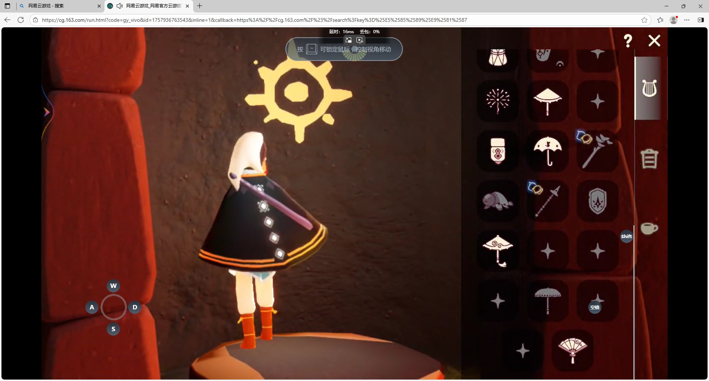The width and height of the screenshot is (709, 381).
Task: Open a new browser tab
Action: pyautogui.click(x=200, y=6)
